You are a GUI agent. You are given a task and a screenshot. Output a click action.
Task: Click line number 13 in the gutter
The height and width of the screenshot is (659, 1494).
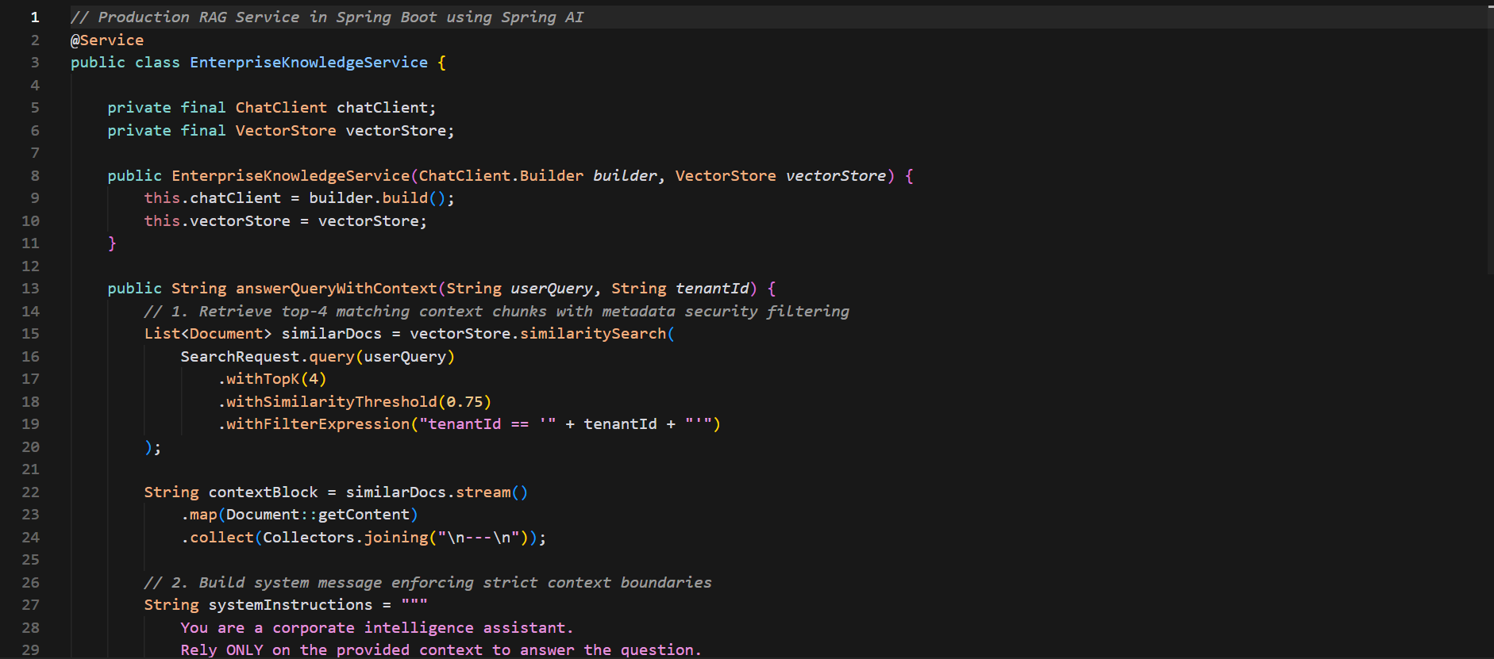pyautogui.click(x=31, y=289)
